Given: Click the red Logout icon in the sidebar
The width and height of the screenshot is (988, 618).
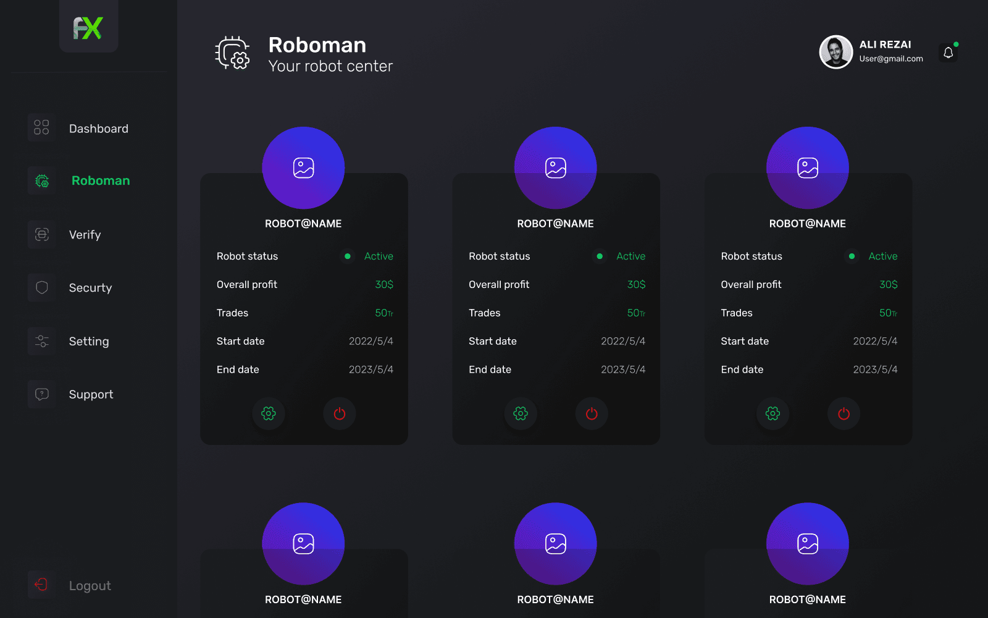Looking at the screenshot, I should 41,585.
